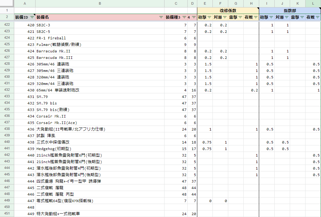Open 対潜 filter under 改修係数
Image resolution: width=321 pixels, height=217 pixels.
225,17
